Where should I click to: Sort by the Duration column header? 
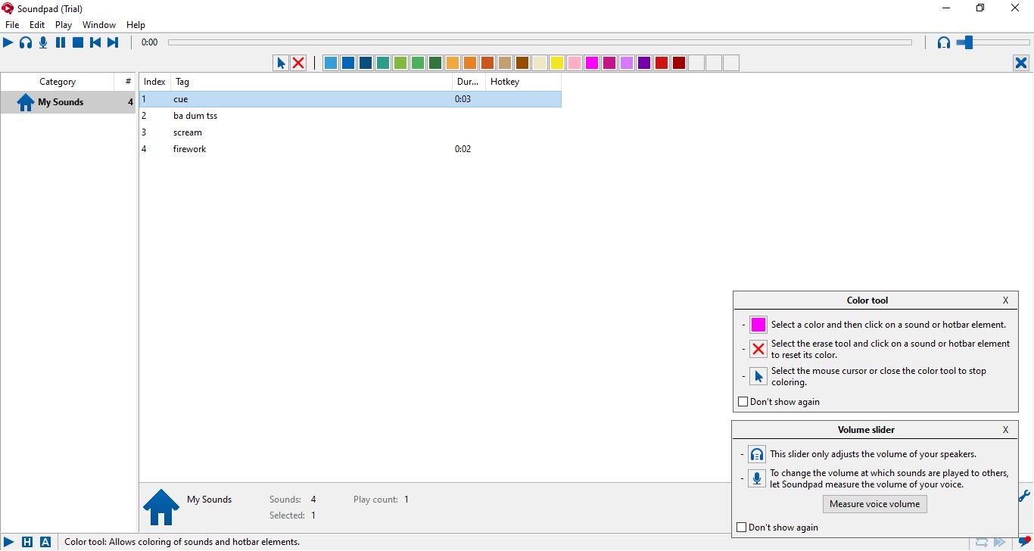pos(469,82)
